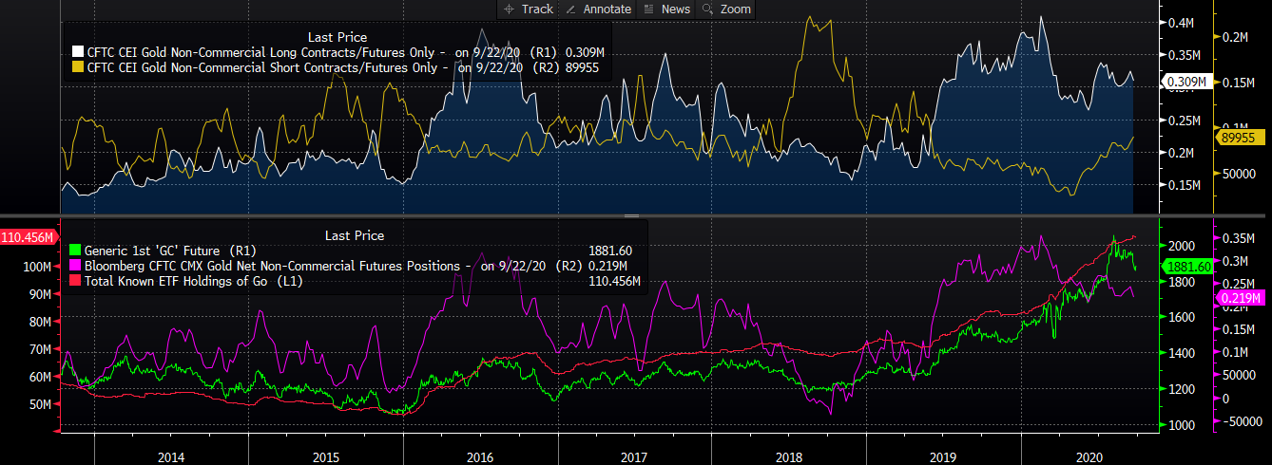Click the 0.309M last value axis tag
1272x465 pixels.
(x=1185, y=83)
